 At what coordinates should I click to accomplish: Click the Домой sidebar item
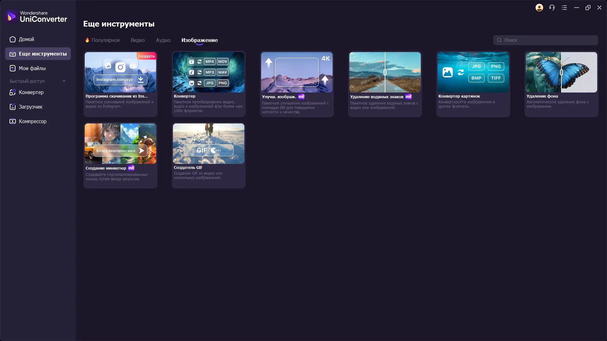[26, 39]
